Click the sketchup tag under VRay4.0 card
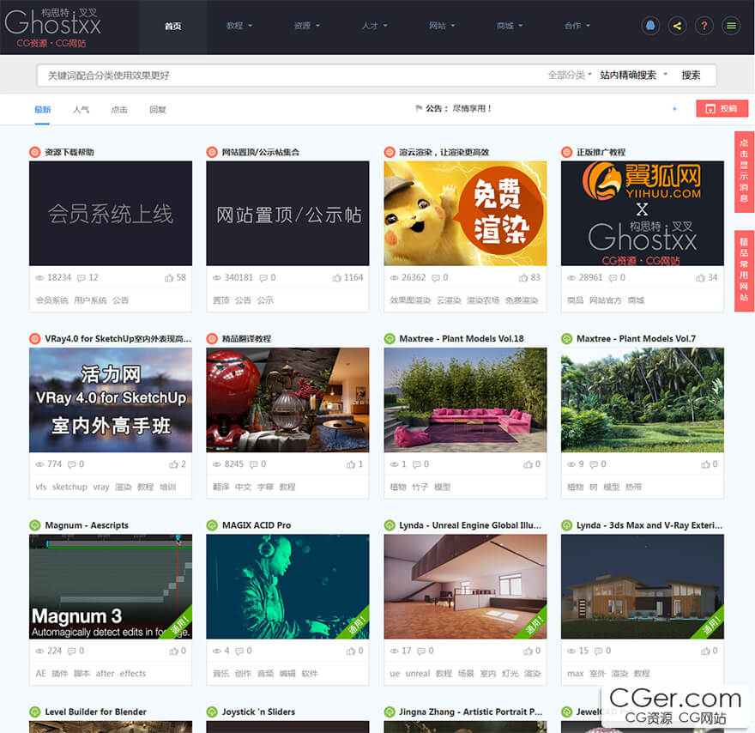Viewport: 755px width, 733px height. (x=69, y=487)
